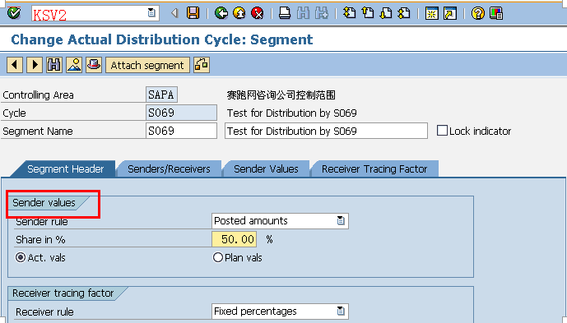Select the Plan vals radio button
Viewport: 567px width, 323px height.
click(218, 257)
